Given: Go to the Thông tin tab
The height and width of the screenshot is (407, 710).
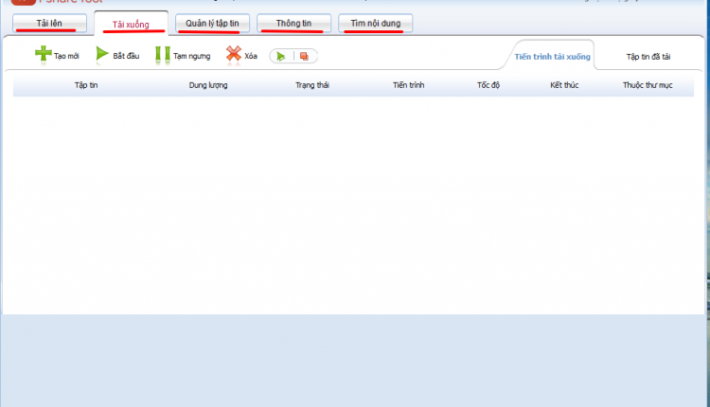Looking at the screenshot, I should (x=293, y=23).
